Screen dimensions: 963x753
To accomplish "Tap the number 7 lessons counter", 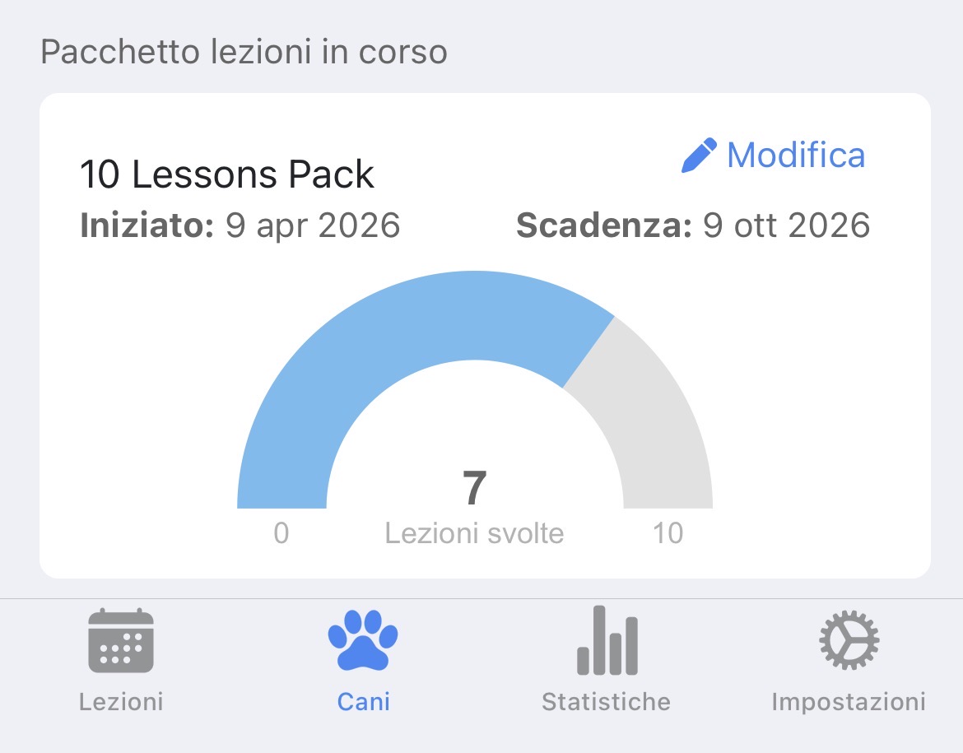I will pos(476,487).
